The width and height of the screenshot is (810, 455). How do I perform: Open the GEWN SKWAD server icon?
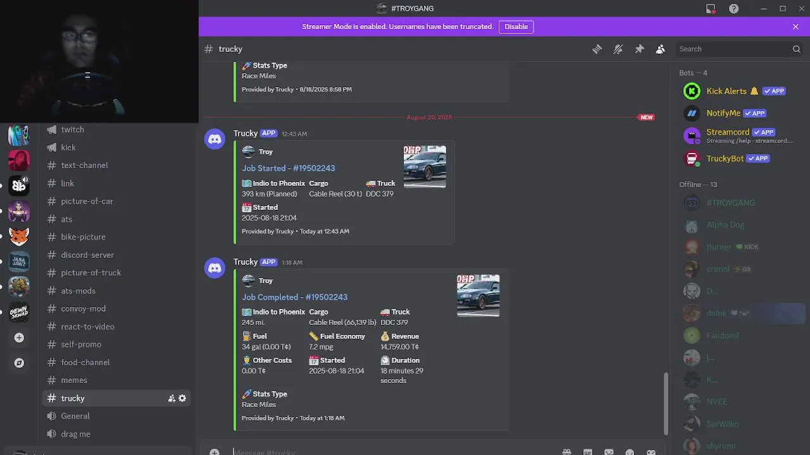19,312
